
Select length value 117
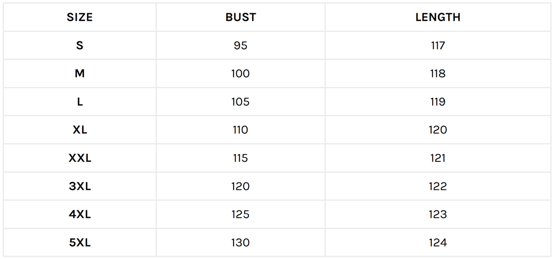tap(438, 46)
